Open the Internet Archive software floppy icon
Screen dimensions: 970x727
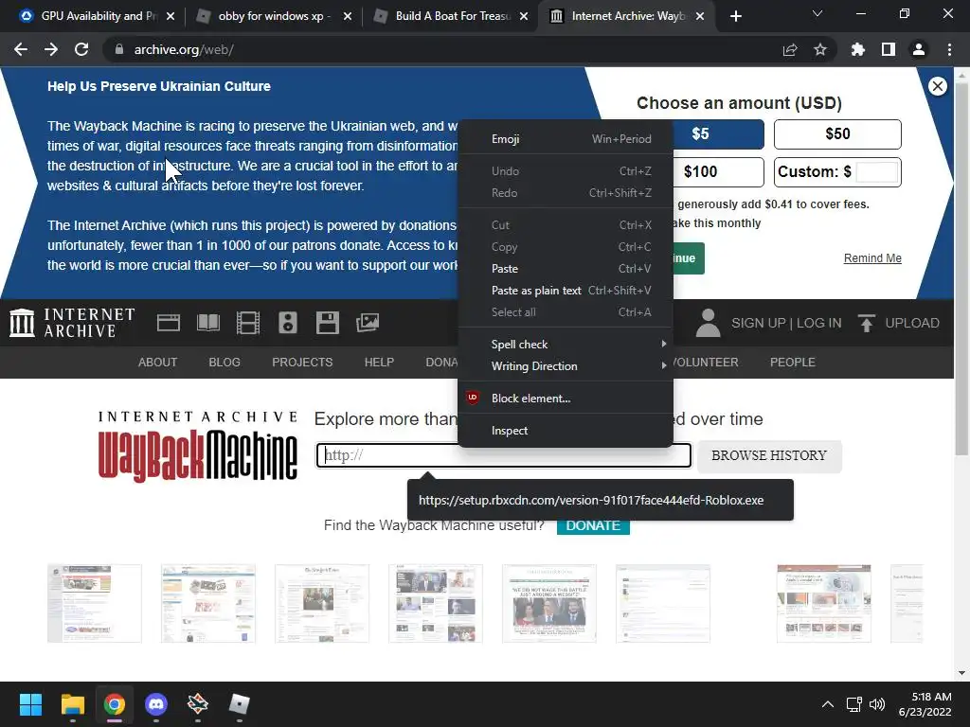(327, 323)
